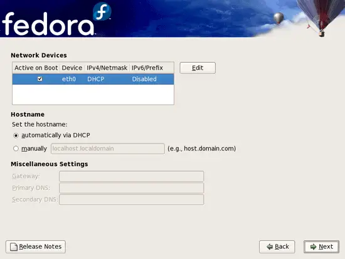
Task: Go Back to the previous installer step
Action: (x=277, y=246)
